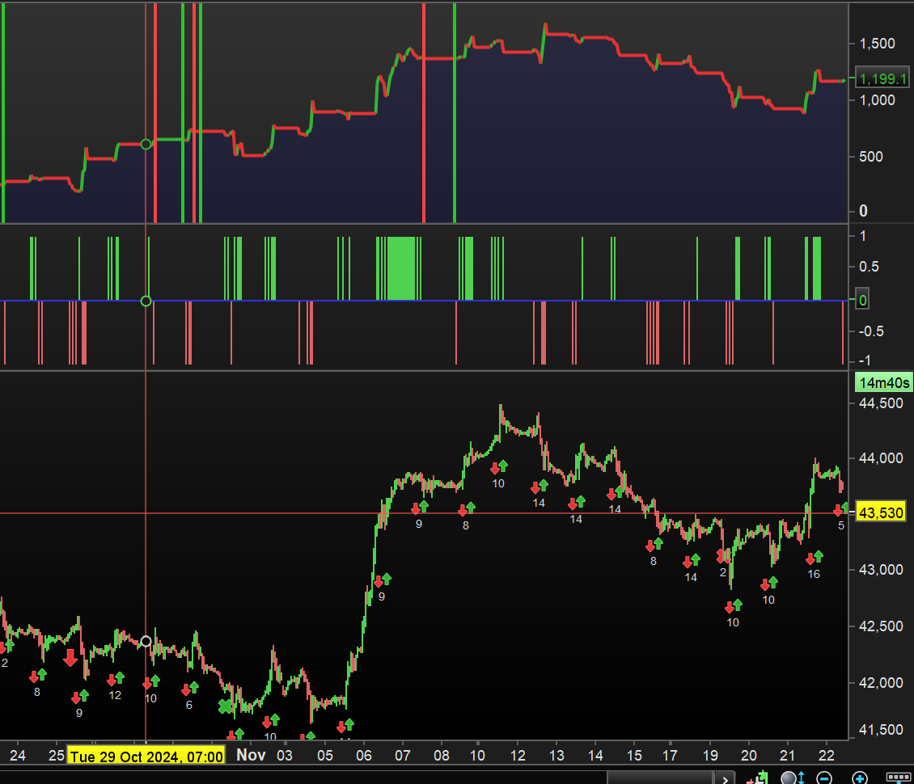Screen dimensions: 914x784
Task: Click the Tue 29 Oct 2024, 07:00 date label
Action: click(146, 756)
